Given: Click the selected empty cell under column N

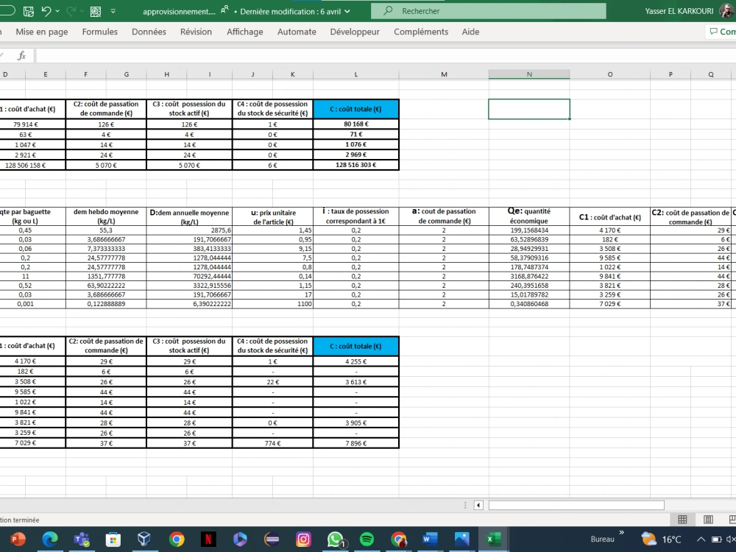Looking at the screenshot, I should pyautogui.click(x=529, y=109).
